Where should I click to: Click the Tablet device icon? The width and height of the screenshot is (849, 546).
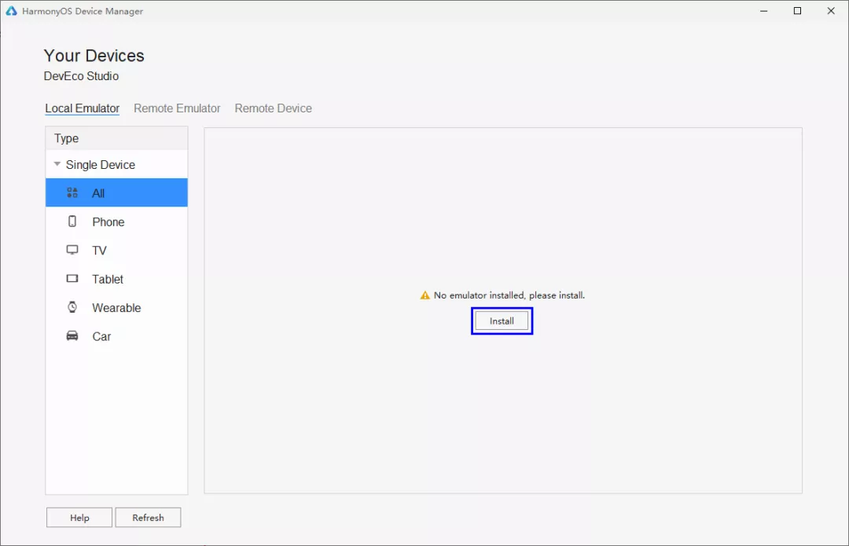click(72, 278)
